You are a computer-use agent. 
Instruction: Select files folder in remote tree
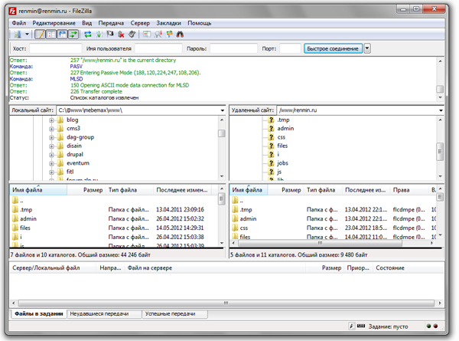click(282, 146)
